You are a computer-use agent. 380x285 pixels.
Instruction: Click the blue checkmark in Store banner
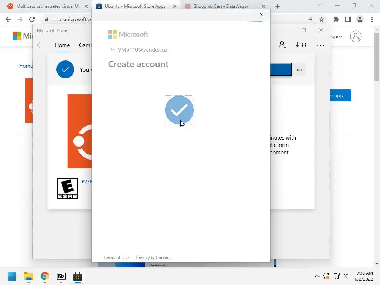(65, 69)
